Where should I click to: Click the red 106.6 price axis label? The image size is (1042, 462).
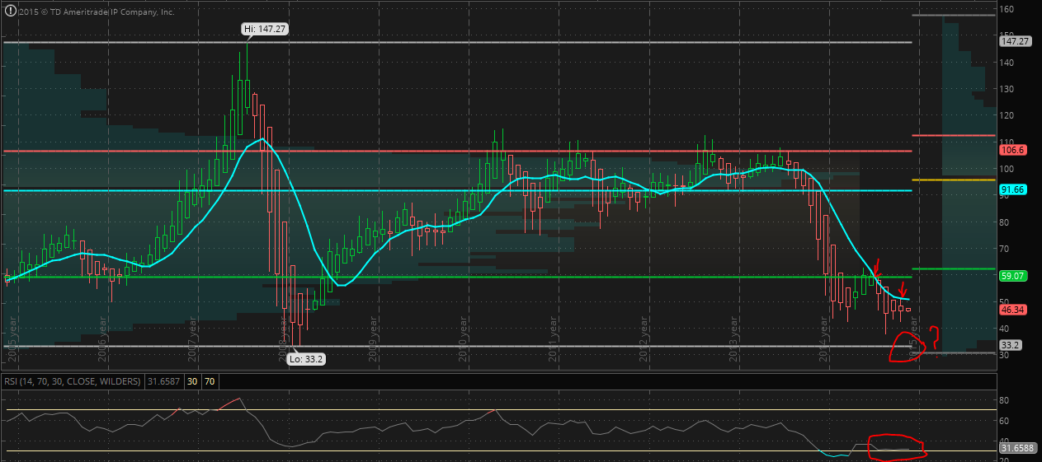click(x=1011, y=151)
